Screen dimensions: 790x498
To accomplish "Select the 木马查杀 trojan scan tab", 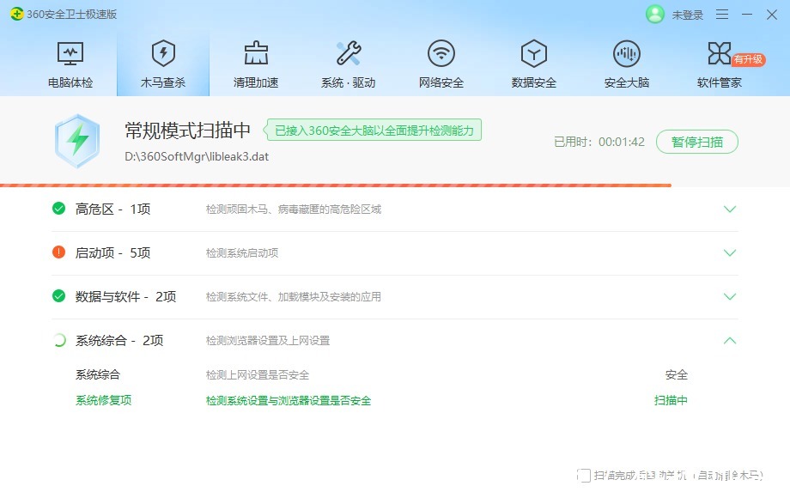I will (x=163, y=64).
